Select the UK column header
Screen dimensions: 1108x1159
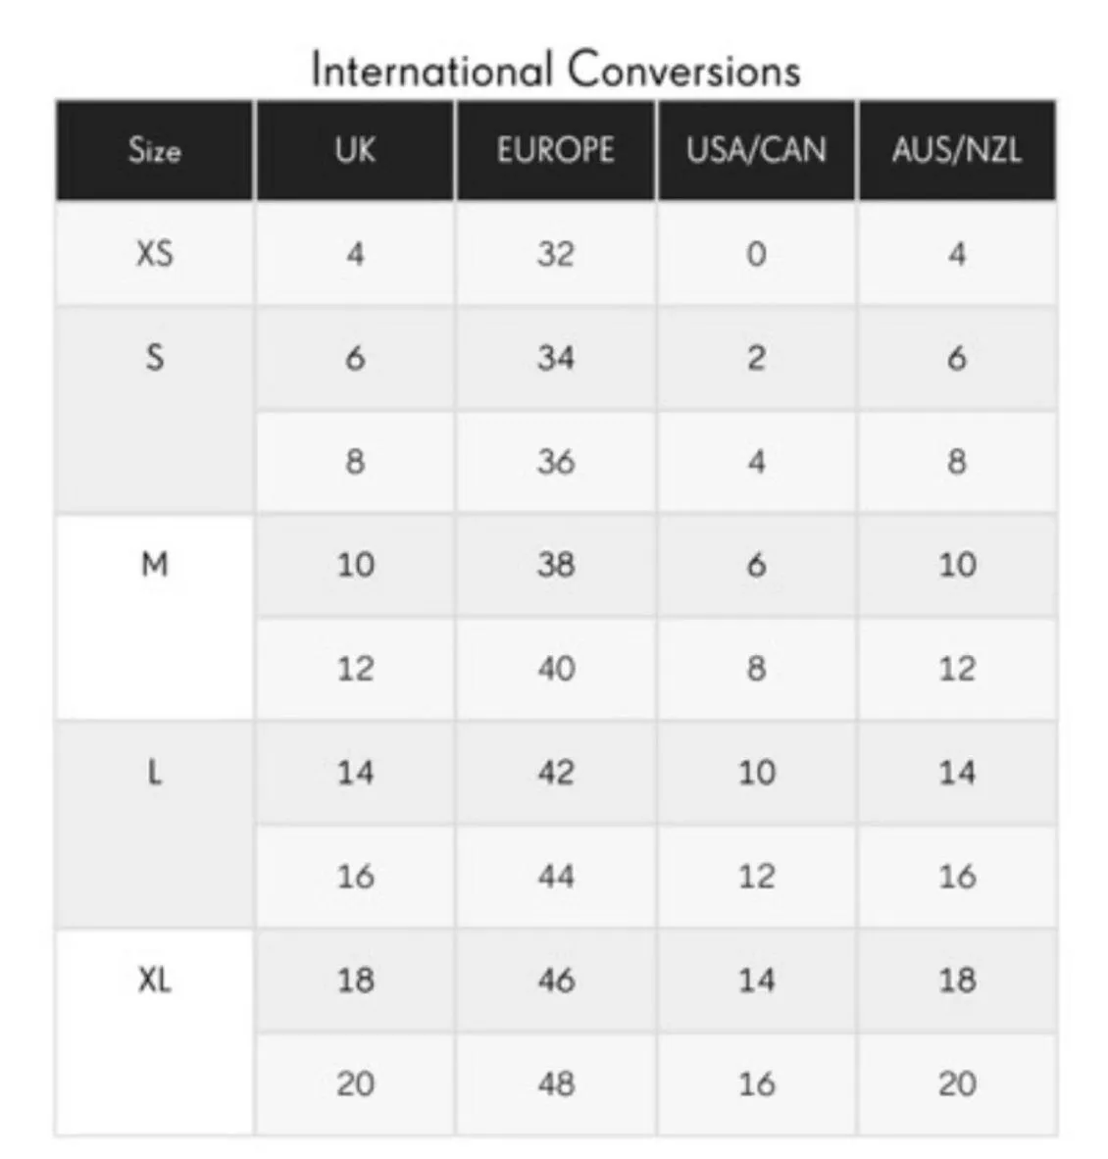tap(355, 151)
